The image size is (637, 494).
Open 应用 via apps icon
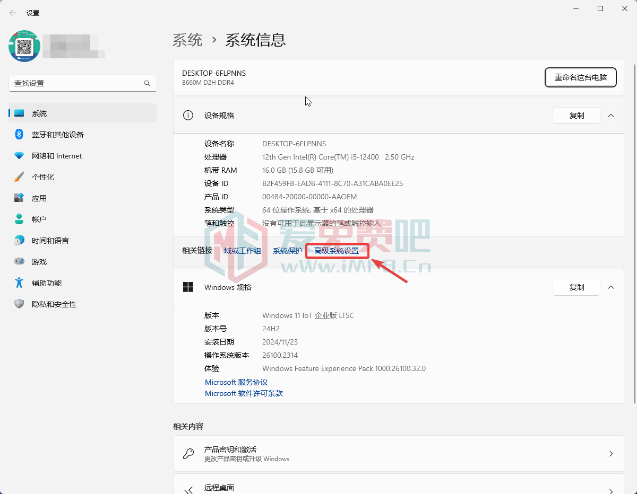[19, 198]
